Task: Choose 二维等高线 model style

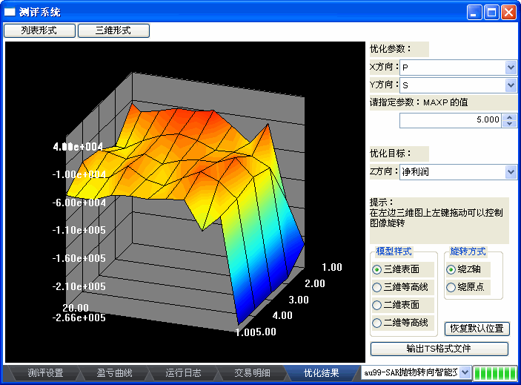Action: pyautogui.click(x=377, y=323)
